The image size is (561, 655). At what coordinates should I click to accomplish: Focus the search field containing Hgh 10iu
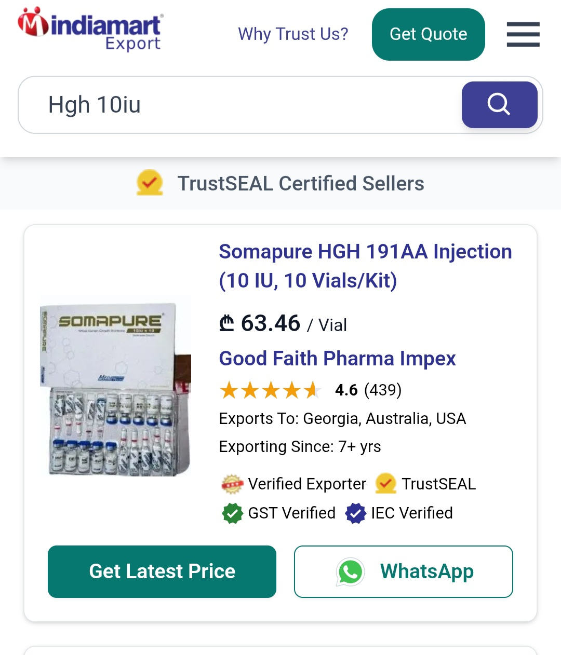tap(239, 105)
